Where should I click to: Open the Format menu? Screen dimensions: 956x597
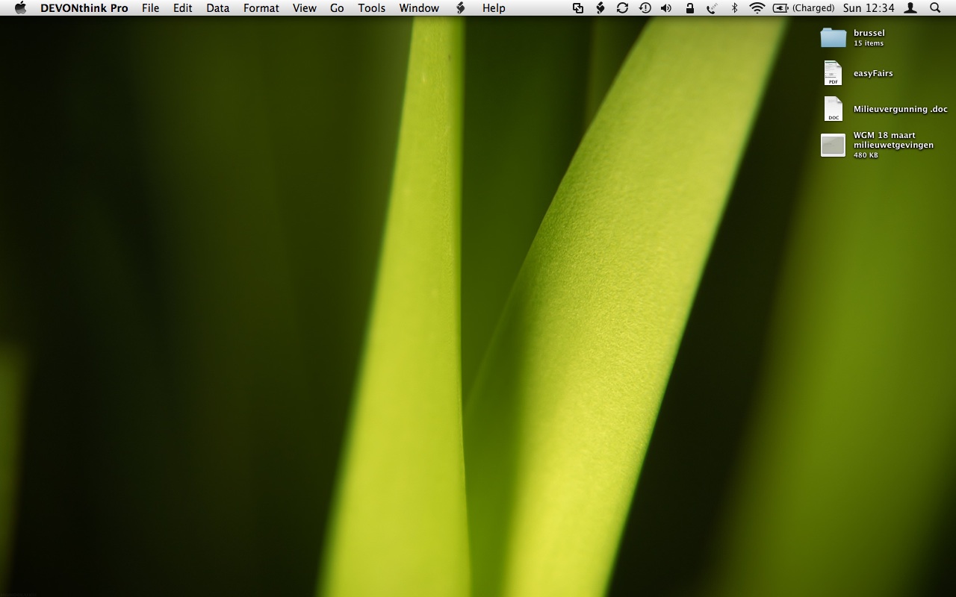click(x=261, y=8)
